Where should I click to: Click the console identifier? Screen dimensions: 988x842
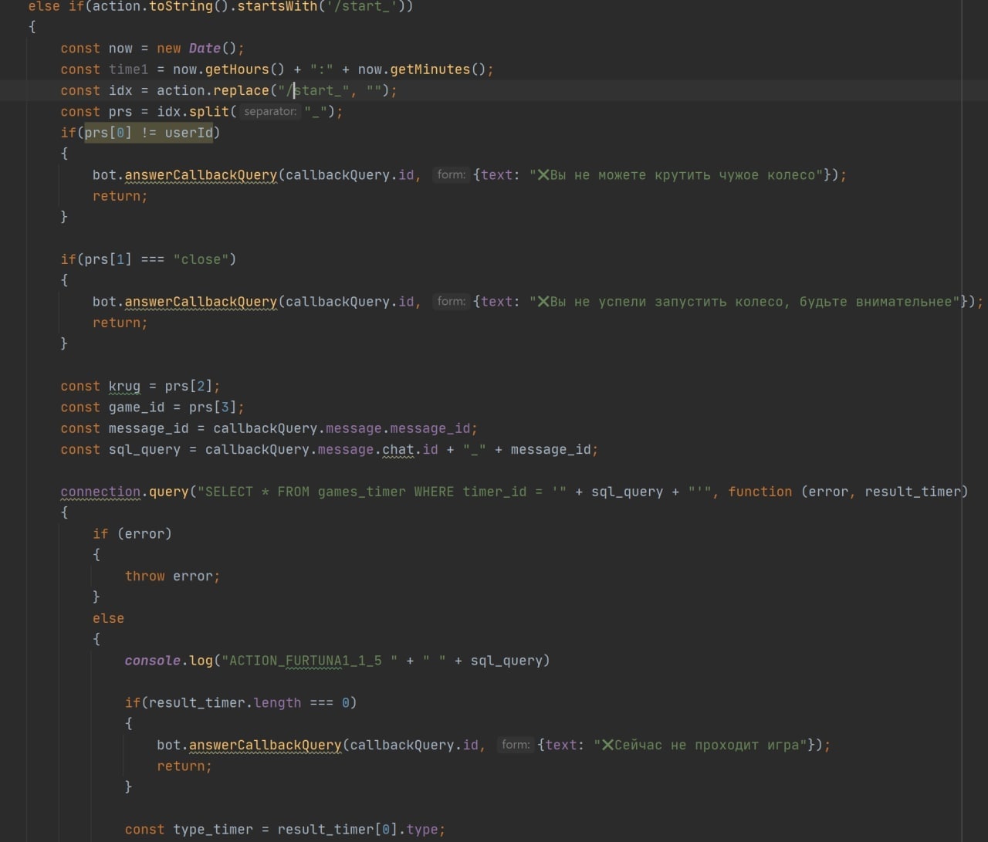(153, 661)
